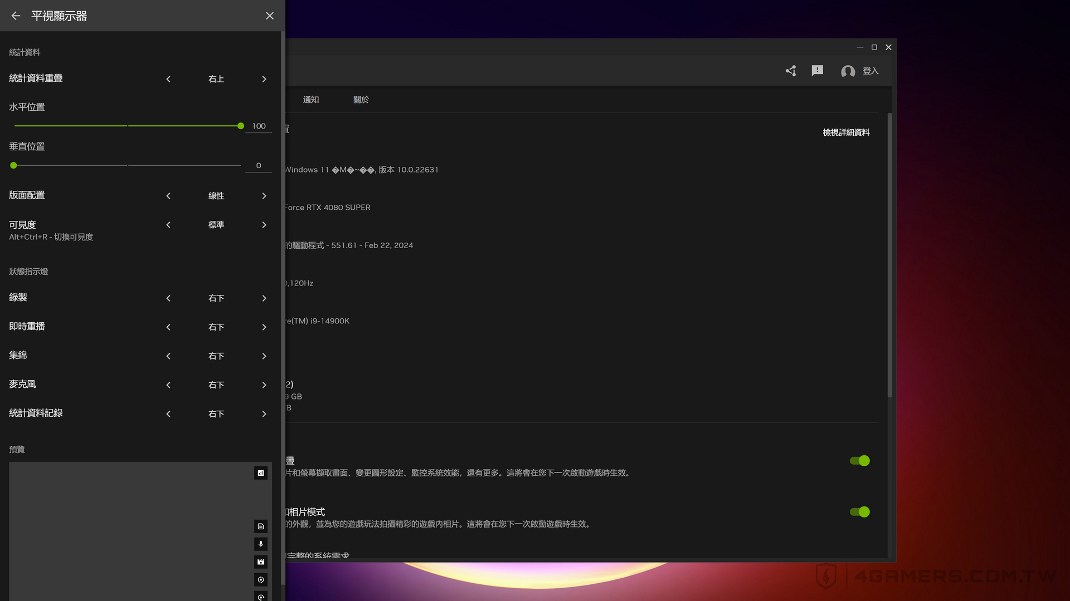Click the GeForce Experience settings scrollbar
Screen dimensions: 1070x601
pos(890,255)
